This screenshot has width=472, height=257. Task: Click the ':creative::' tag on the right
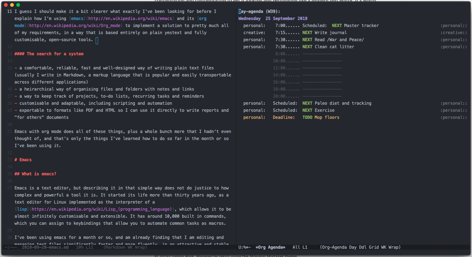coord(454,33)
